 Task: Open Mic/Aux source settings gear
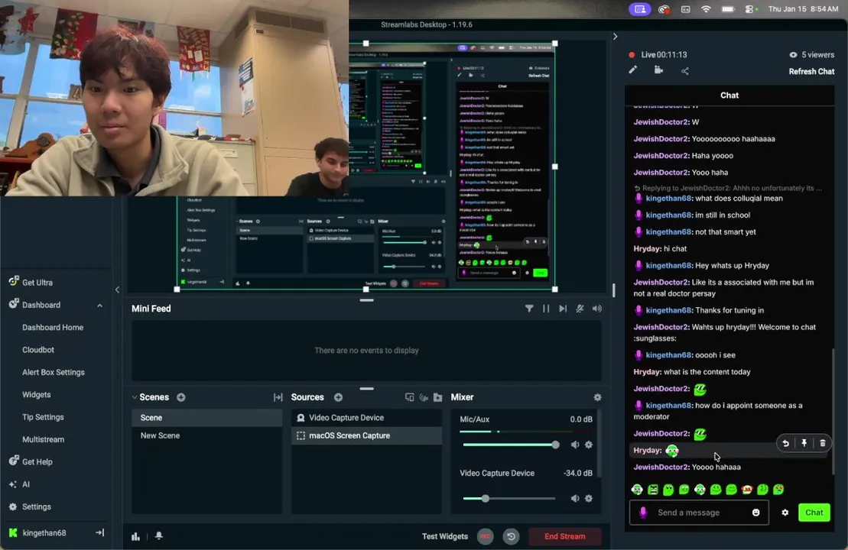[x=589, y=445]
